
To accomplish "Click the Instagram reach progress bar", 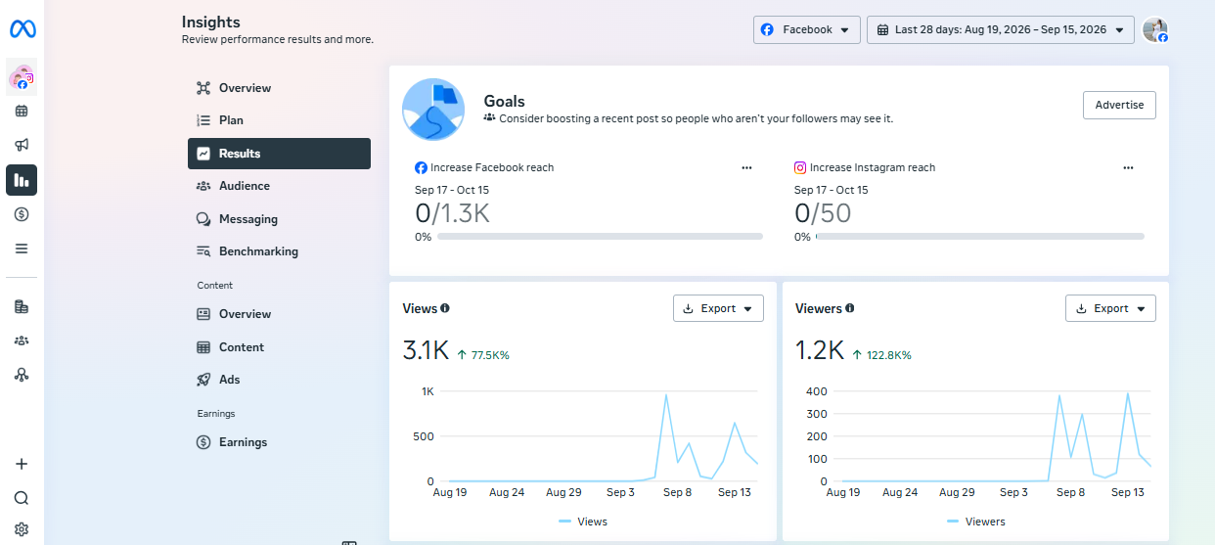I will point(979,236).
